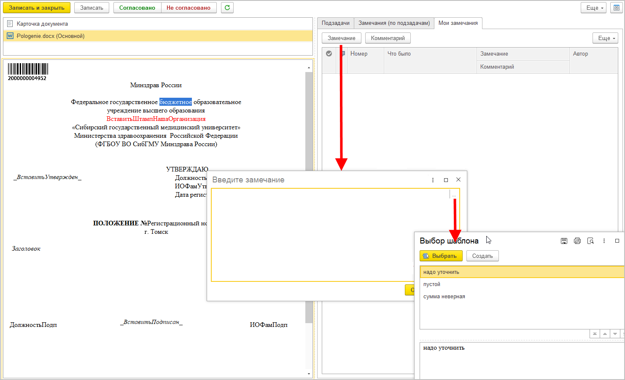This screenshot has width=625, height=380.
Task: Open the top-right Еще dropdown
Action: [593, 8]
